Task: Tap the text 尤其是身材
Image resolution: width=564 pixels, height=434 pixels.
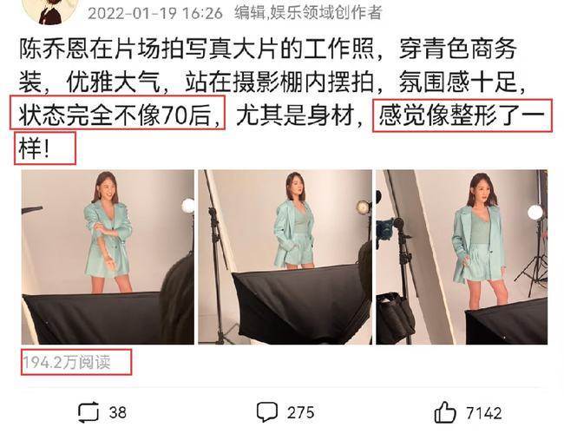Action: click(295, 115)
